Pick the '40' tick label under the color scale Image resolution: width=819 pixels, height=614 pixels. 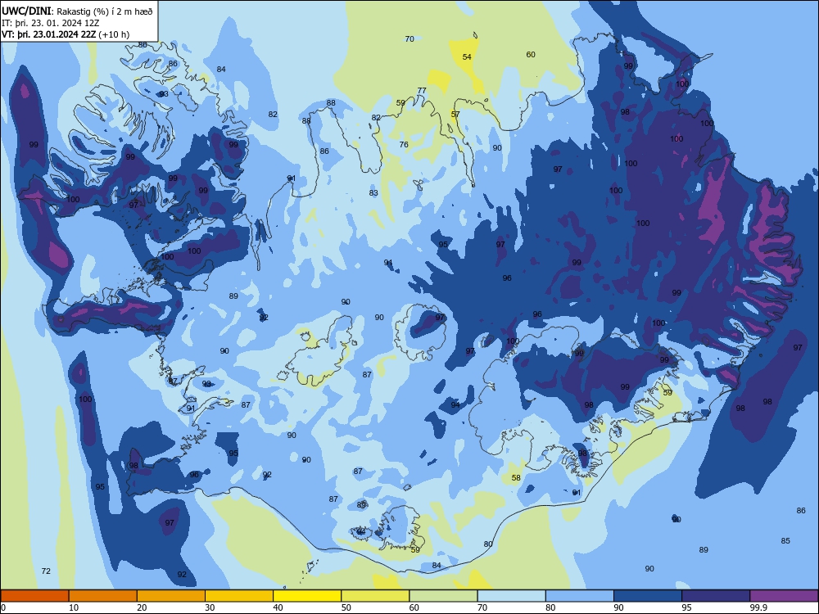click(x=278, y=607)
